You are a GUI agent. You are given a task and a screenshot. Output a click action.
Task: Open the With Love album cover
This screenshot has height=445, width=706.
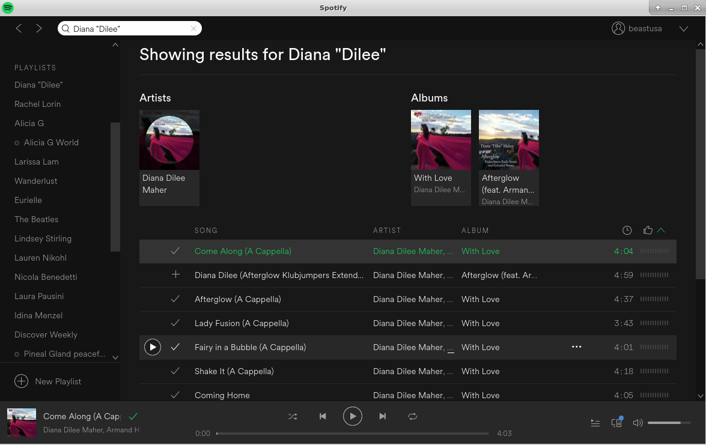(441, 140)
